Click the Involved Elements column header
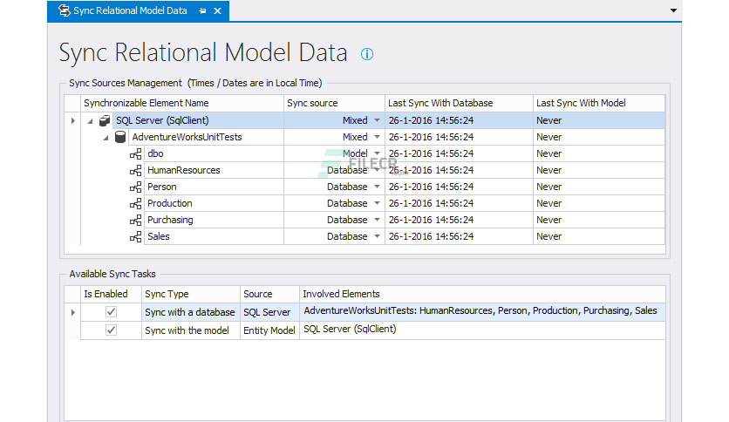The image size is (729, 422). (482, 294)
